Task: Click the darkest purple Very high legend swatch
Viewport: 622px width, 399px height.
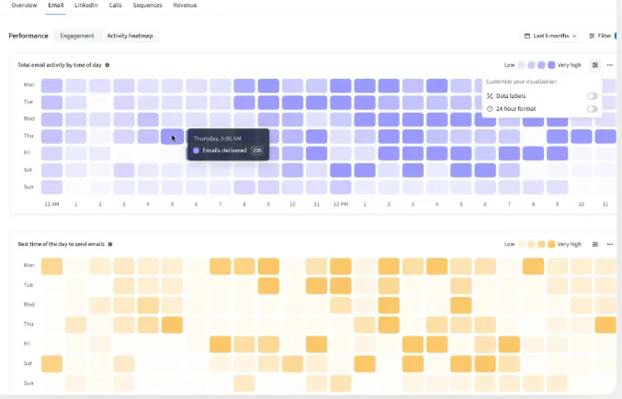Action: (551, 65)
